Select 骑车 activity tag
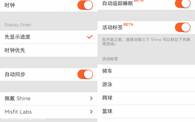Image resolution: width=195 pixels, height=122 pixels. 107,71
